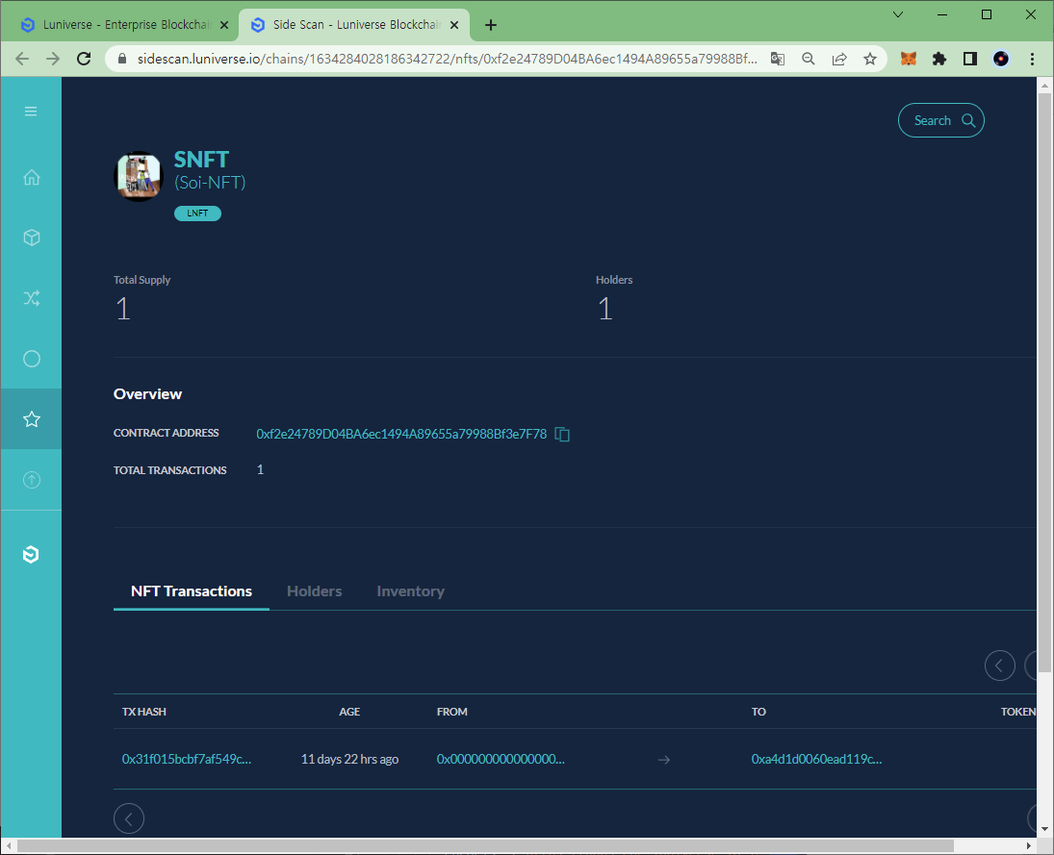Image resolution: width=1054 pixels, height=855 pixels.
Task: Select the star NFTs icon in sidebar
Action: coord(32,419)
